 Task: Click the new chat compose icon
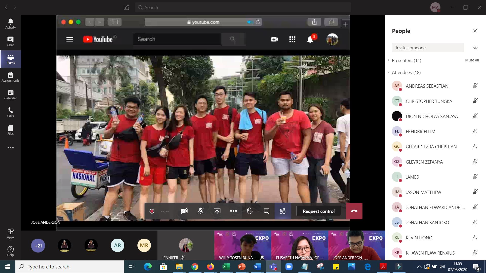[126, 7]
